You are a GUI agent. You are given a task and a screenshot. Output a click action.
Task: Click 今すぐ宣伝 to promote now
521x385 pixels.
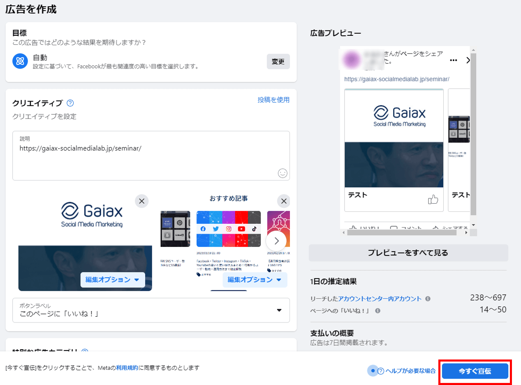coord(475,371)
